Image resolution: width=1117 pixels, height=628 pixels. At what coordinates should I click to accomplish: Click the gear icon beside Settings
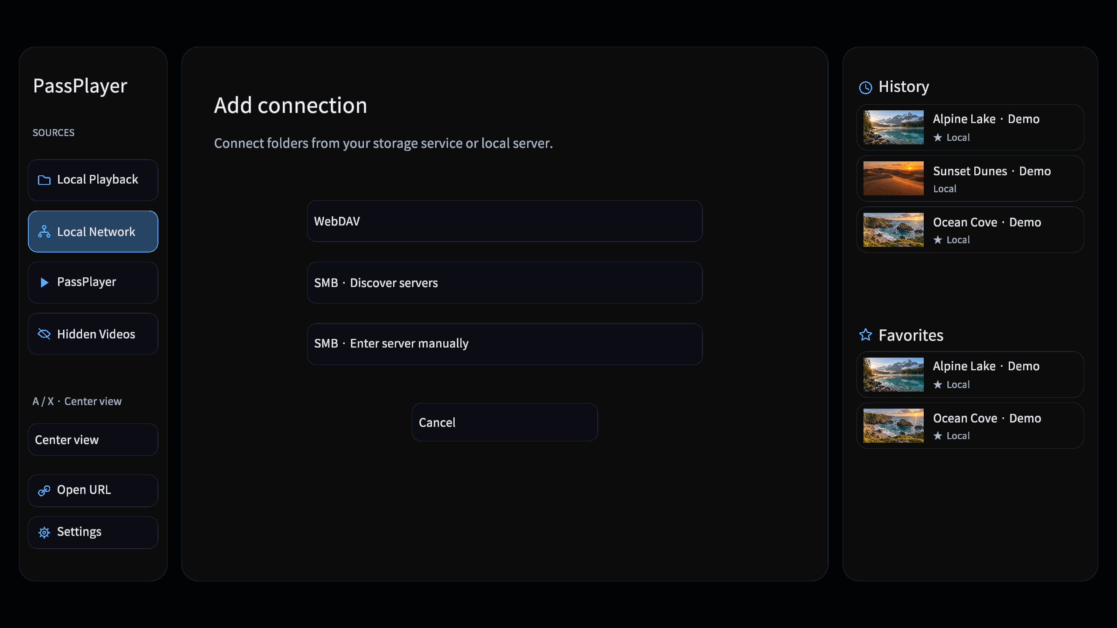pos(44,532)
